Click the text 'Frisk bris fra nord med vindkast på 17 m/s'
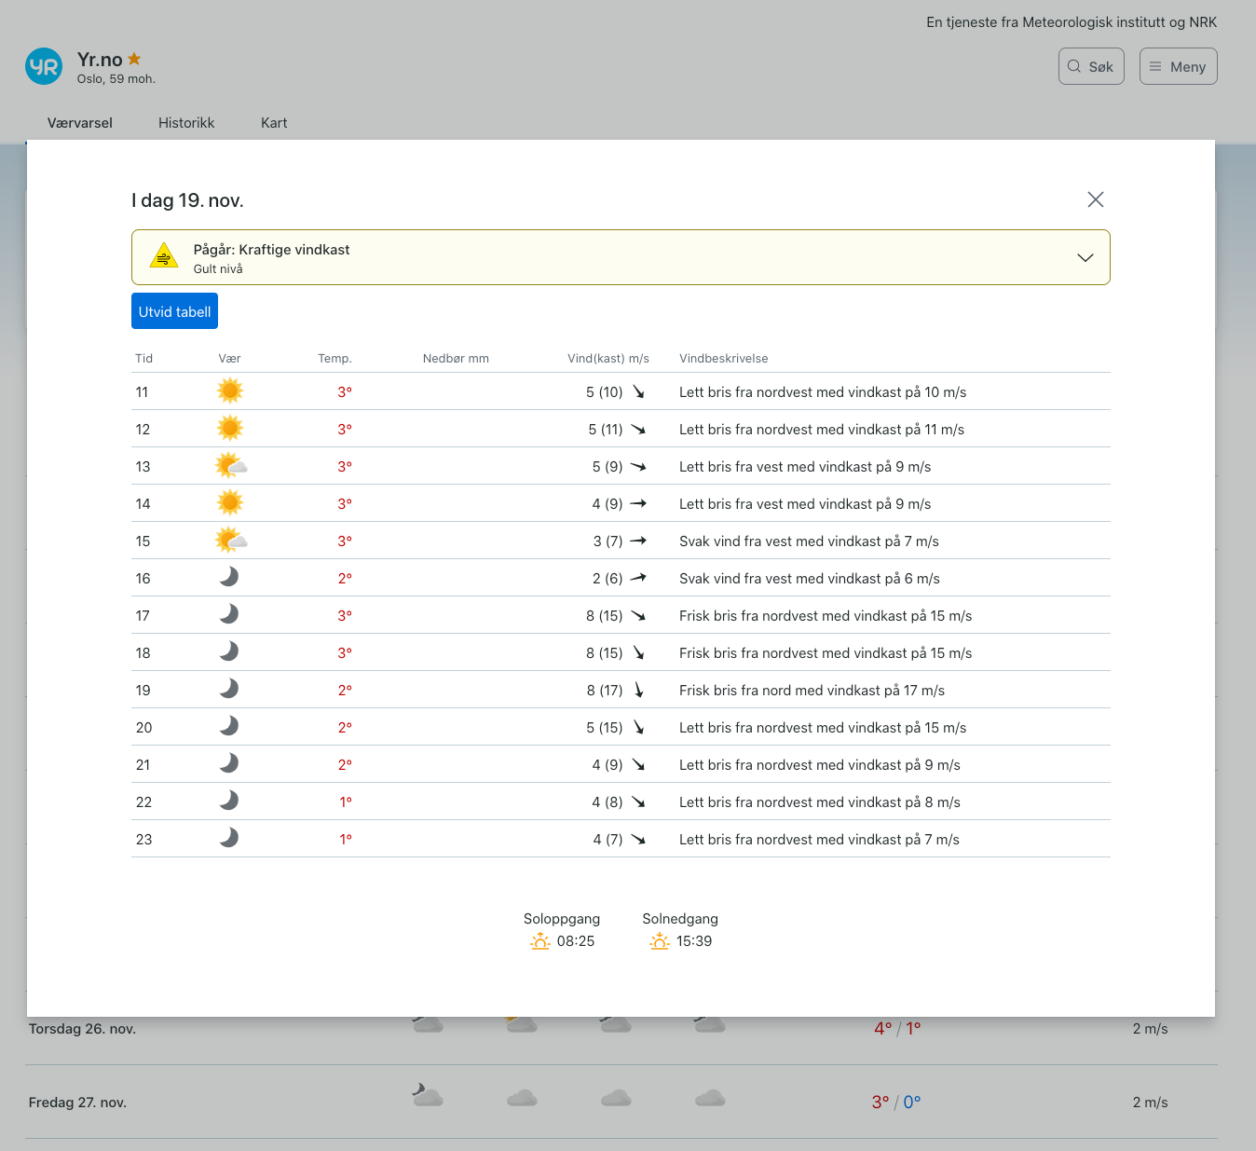Screen dimensions: 1256x1151 812,691
